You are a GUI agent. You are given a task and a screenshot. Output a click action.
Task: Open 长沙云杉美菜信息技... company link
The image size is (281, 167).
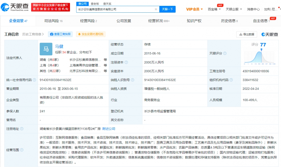pos(85,60)
